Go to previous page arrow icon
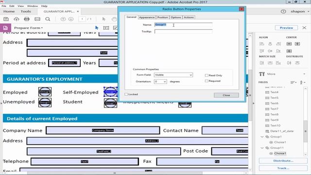This screenshot has height=175, width=311. click(63, 19)
